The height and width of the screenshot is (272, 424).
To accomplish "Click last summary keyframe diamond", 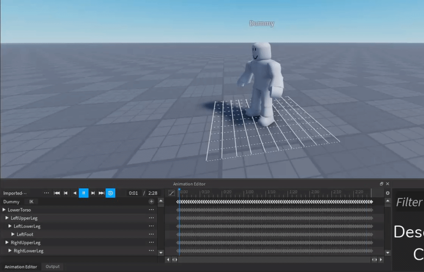I will (371, 202).
